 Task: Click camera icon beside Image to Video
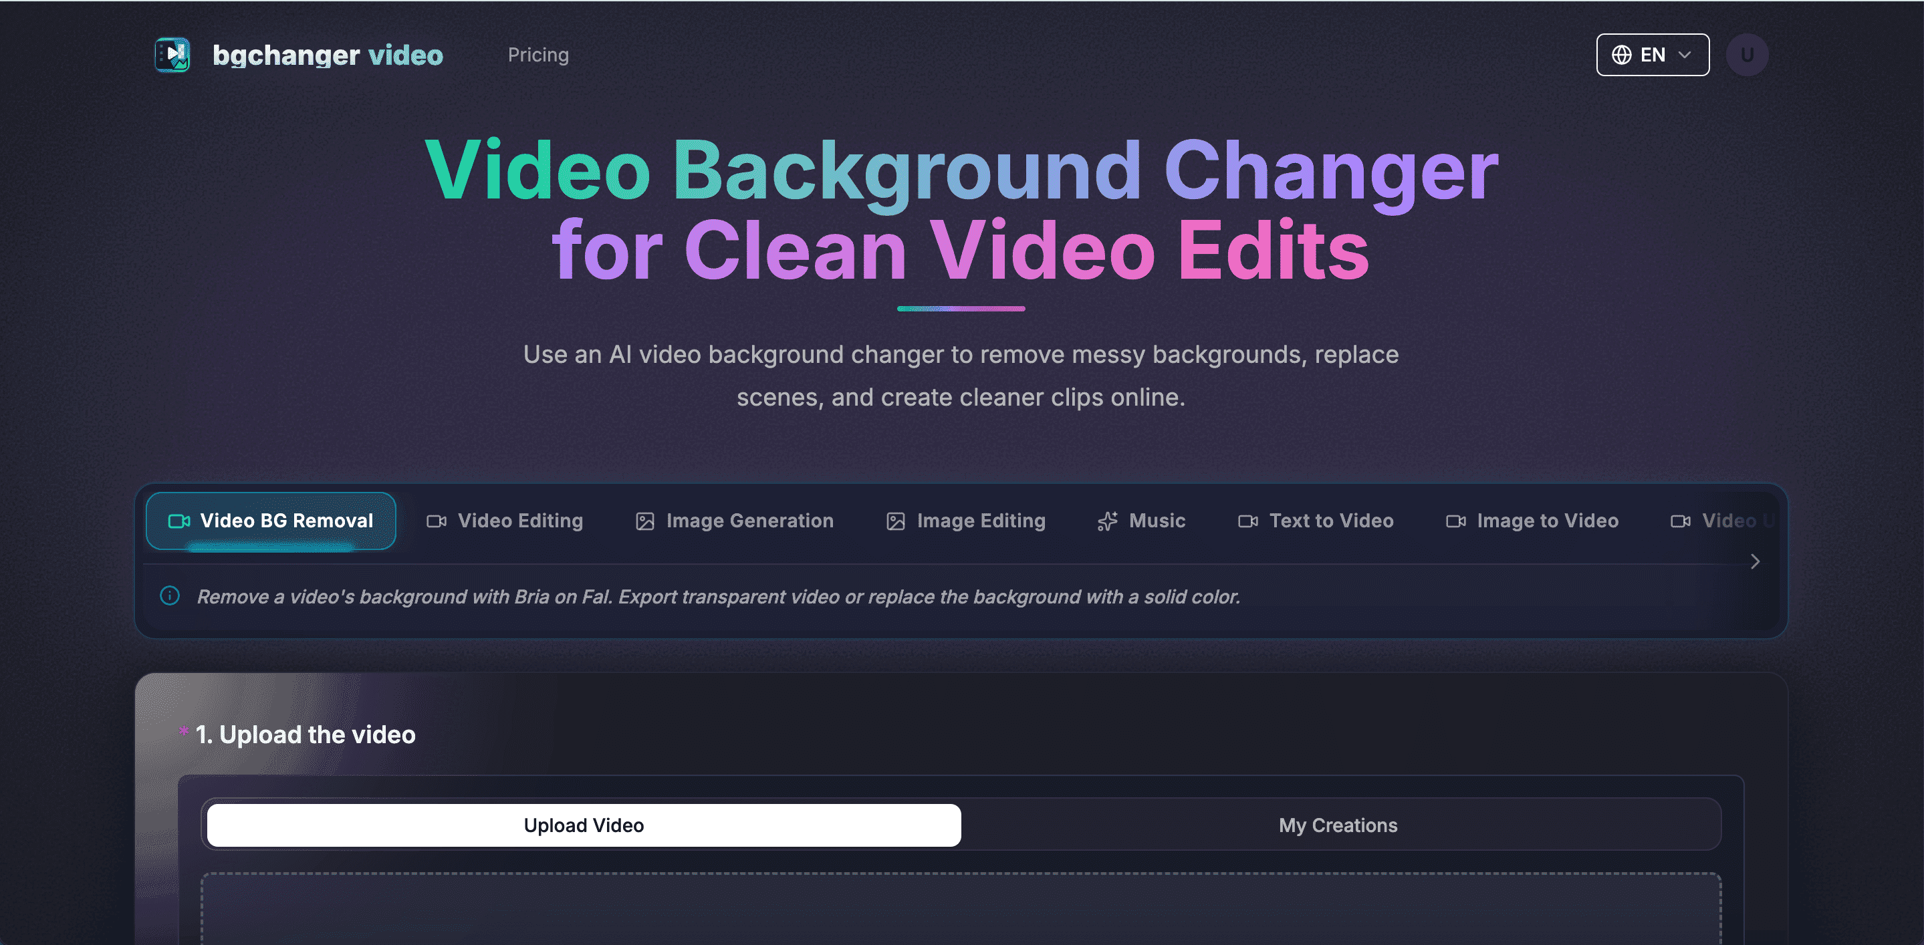point(1455,521)
